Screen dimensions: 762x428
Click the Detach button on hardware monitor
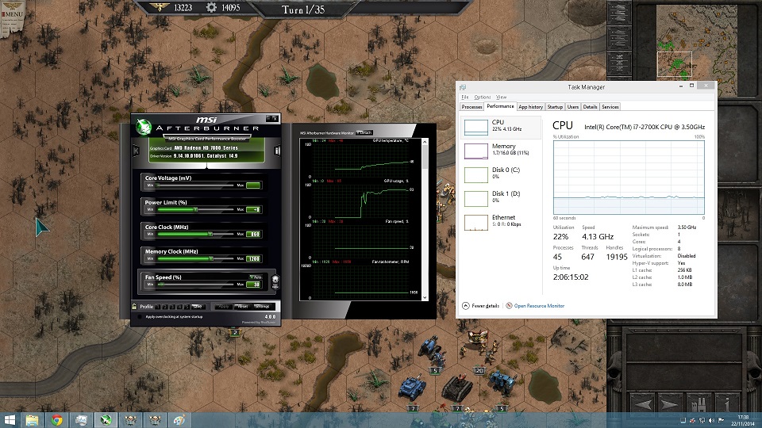(x=364, y=132)
